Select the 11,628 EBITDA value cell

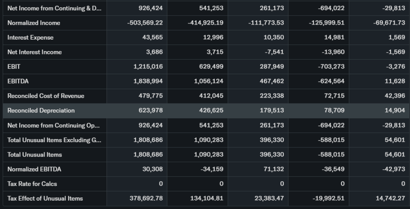tap(395, 81)
